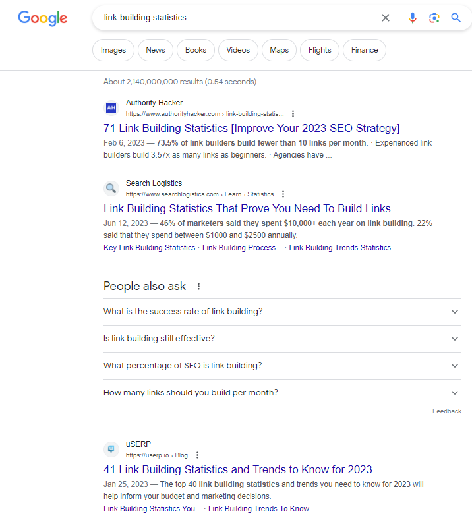
Task: Switch to Finance results
Action: tap(365, 50)
